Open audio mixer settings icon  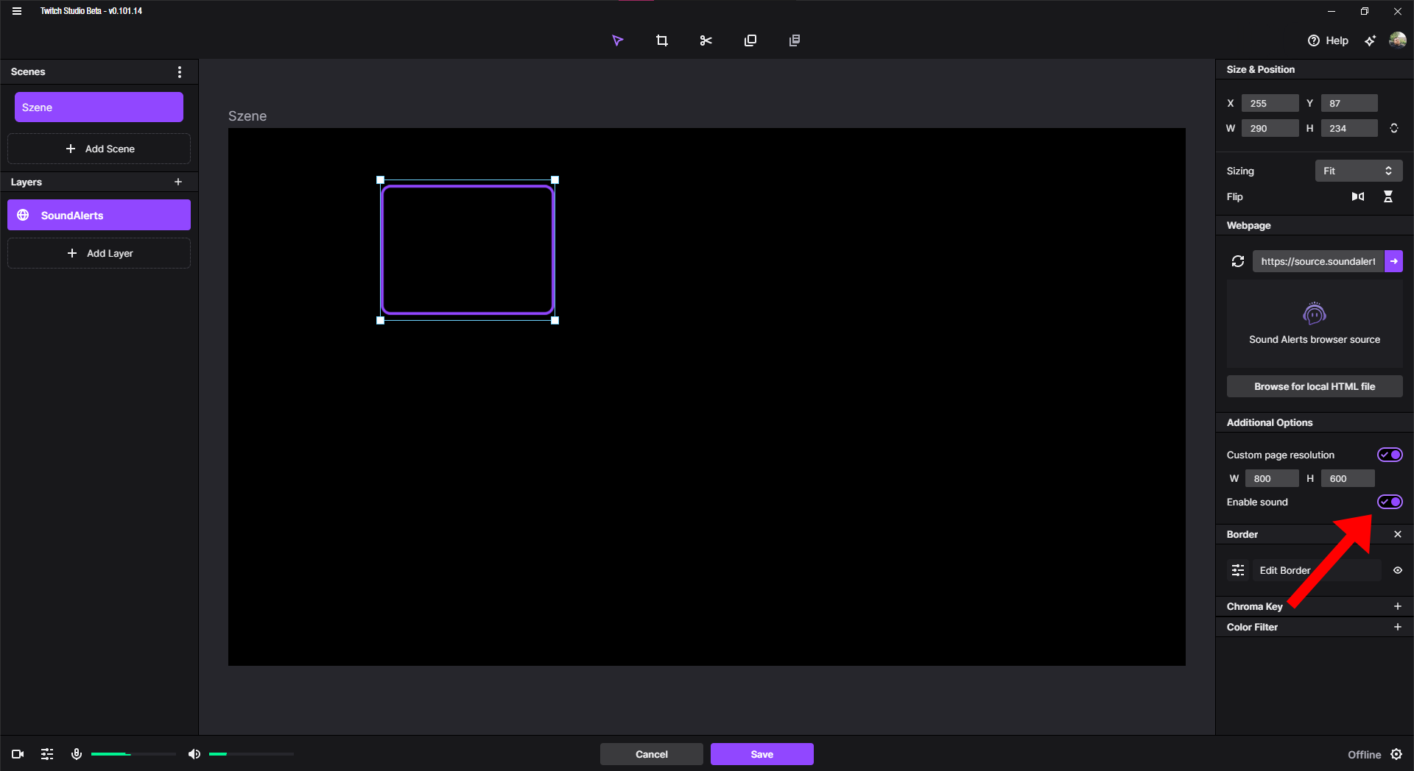coord(47,754)
